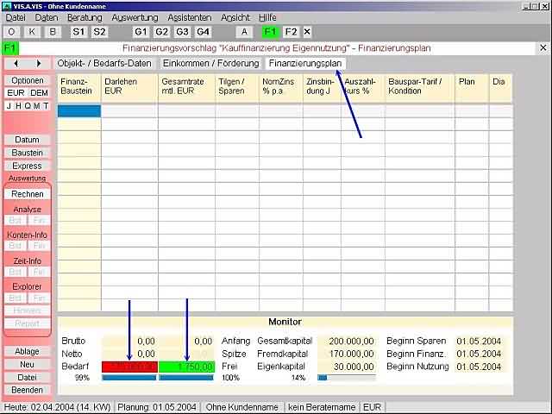Select the Finanzierungsplan tab
The width and height of the screenshot is (552, 414).
[305, 63]
